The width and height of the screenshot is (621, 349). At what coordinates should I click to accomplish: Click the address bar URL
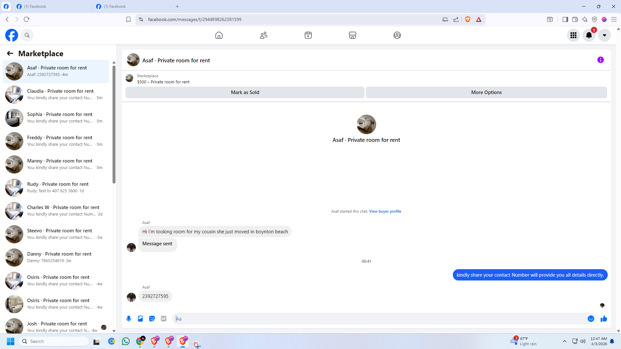(x=195, y=19)
